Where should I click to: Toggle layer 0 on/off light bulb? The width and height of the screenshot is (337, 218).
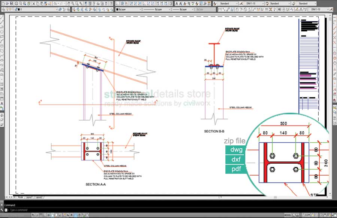pyautogui.click(x=7, y=9)
